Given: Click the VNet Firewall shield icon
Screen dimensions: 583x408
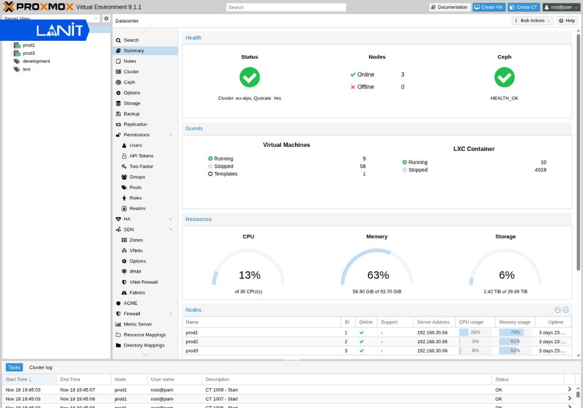Looking at the screenshot, I should (124, 282).
